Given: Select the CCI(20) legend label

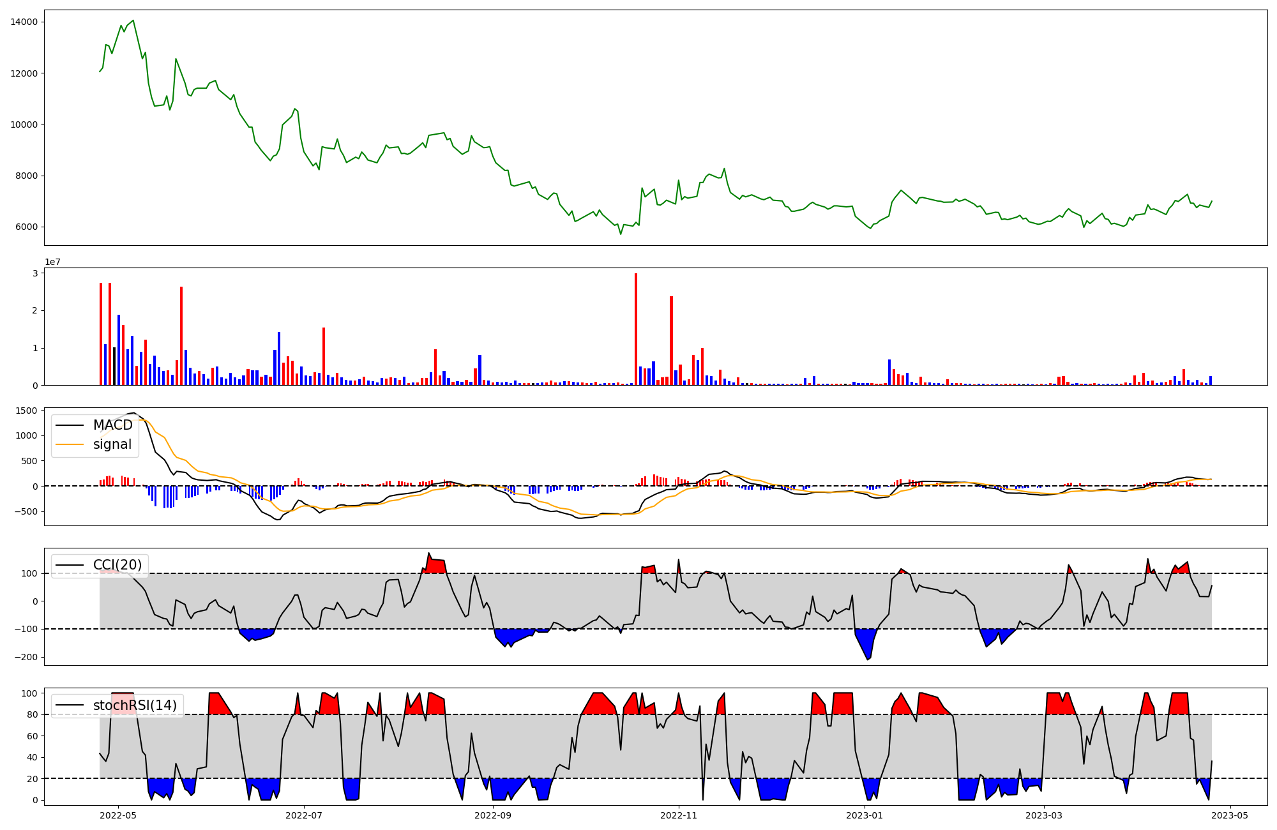Looking at the screenshot, I should [117, 565].
